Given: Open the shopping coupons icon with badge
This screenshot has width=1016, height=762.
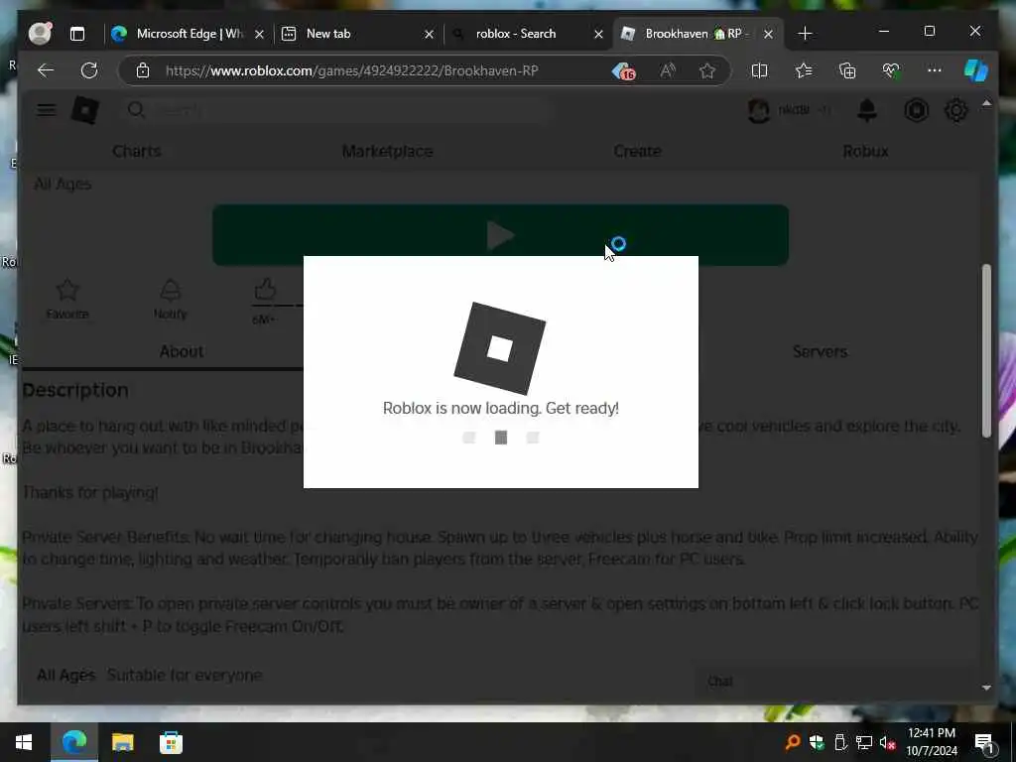Looking at the screenshot, I should click(x=623, y=70).
